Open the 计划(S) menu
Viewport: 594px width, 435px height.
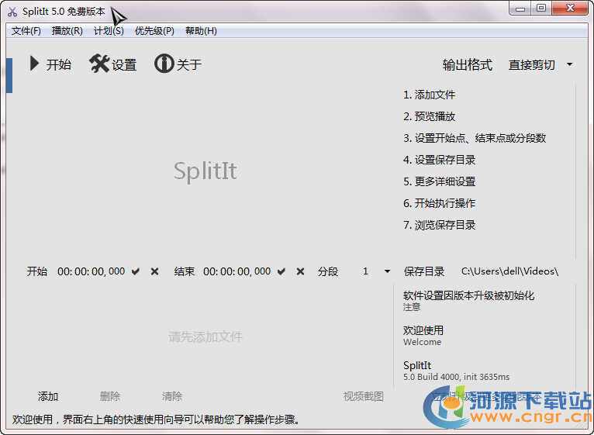coord(109,31)
